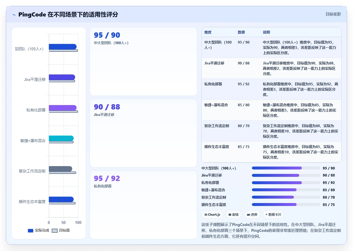The height and width of the screenshot is (251, 353).
Task: Toggle the 目标值 legend swatch
Action: coord(55,230)
